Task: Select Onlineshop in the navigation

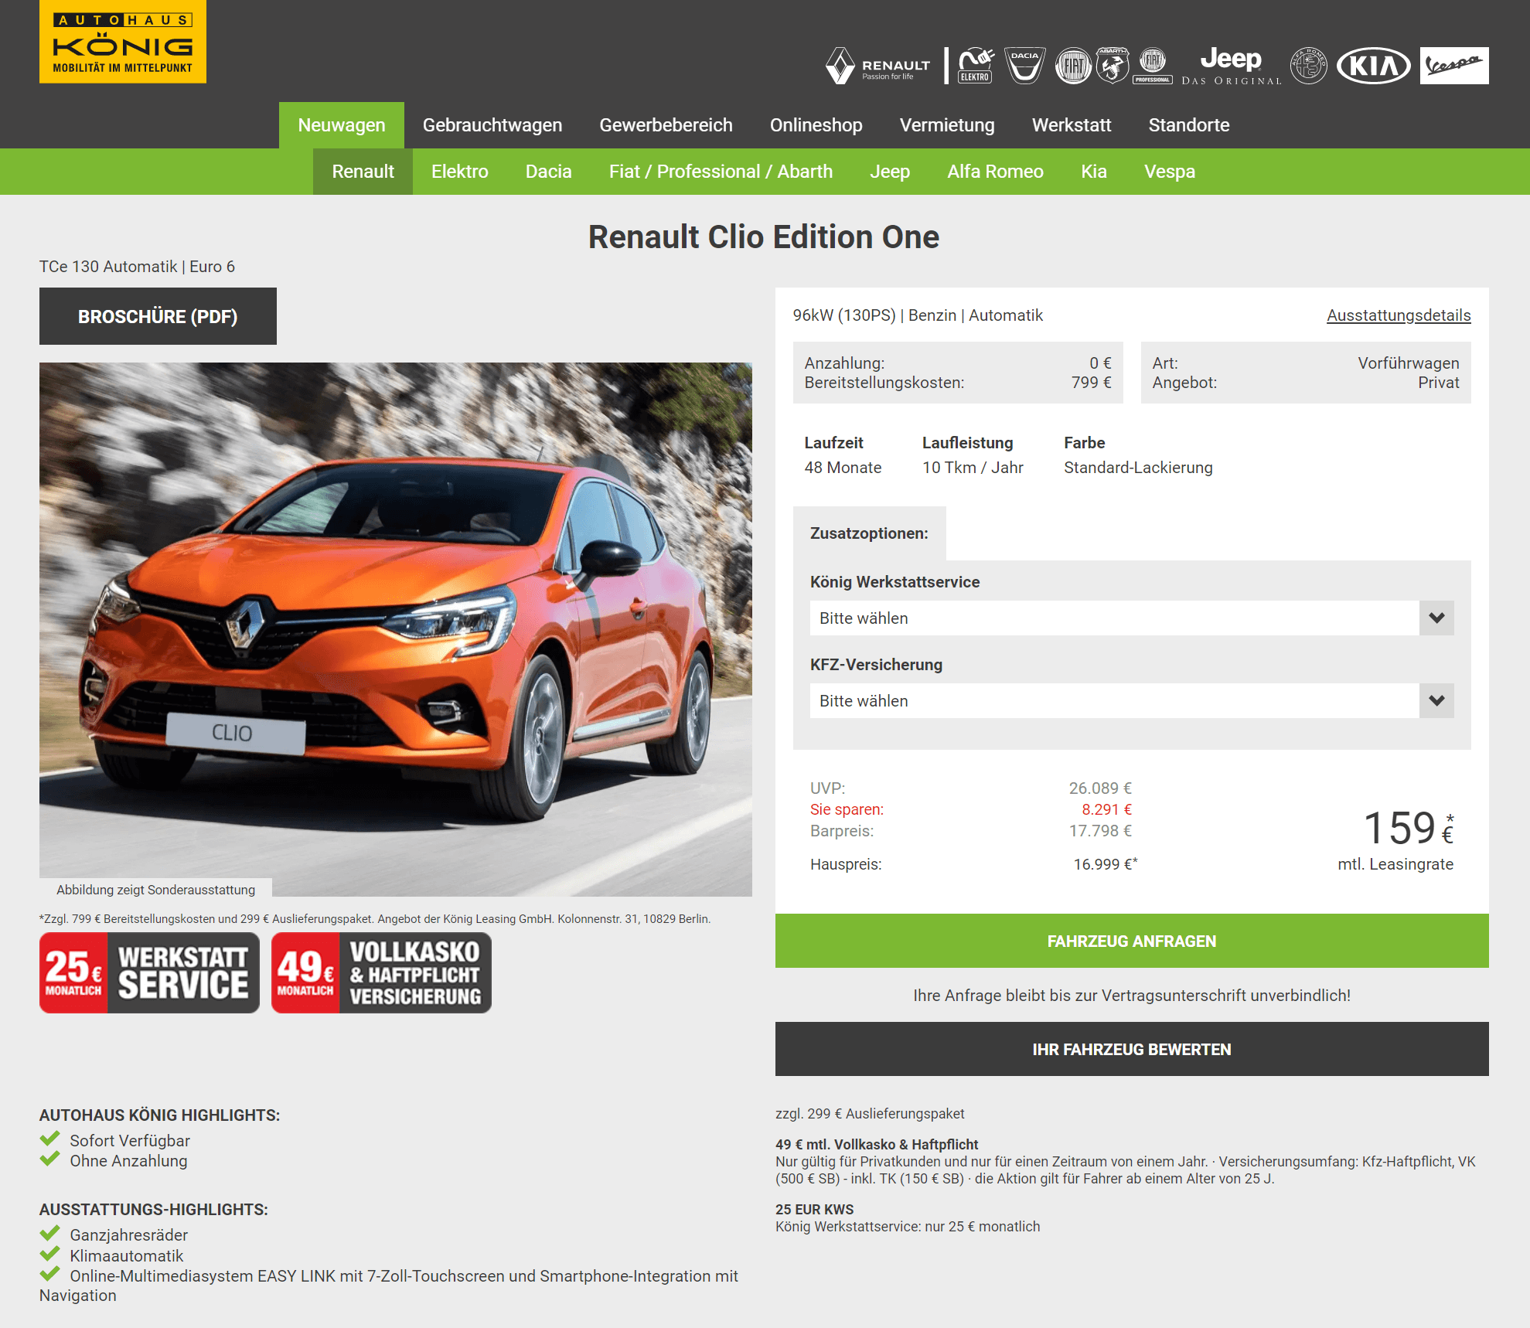Action: click(816, 125)
